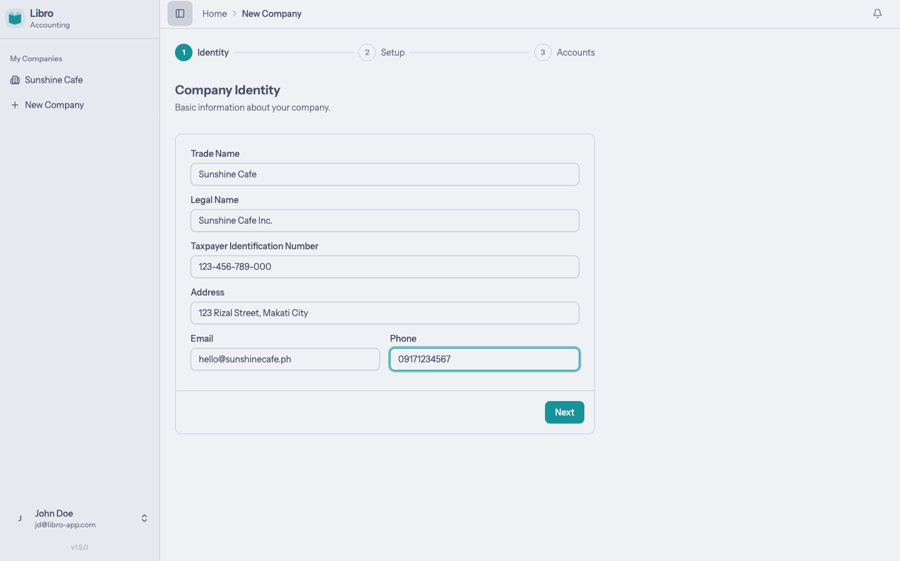Image resolution: width=900 pixels, height=561 pixels.
Task: Select Sunshine Cafe under My Companies
Action: [x=54, y=80]
